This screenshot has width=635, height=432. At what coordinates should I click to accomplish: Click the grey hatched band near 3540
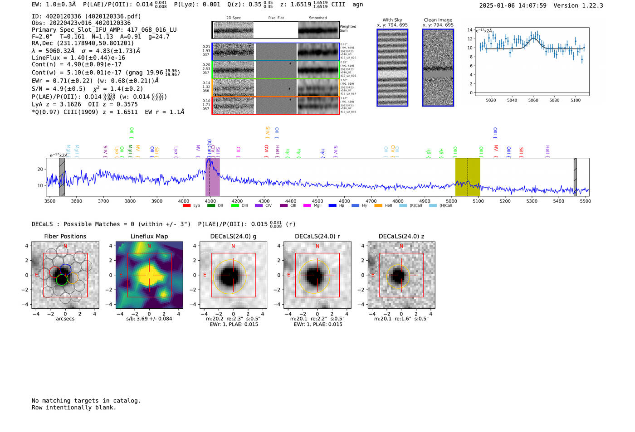62,177
